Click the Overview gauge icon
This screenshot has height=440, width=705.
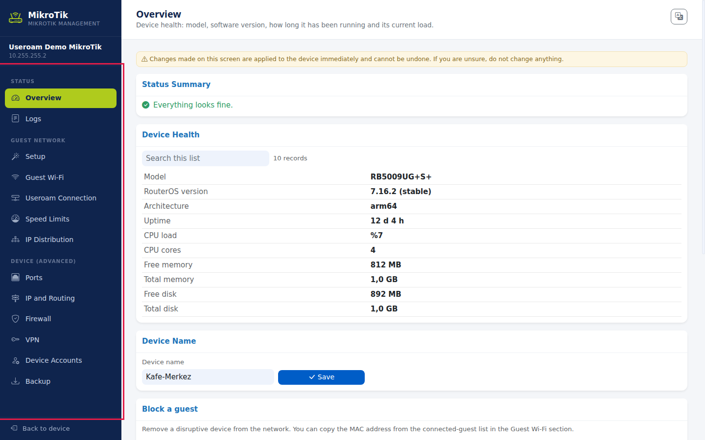coord(16,98)
